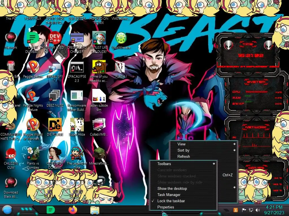Viewport: 289px width, 216px height.
Task: Select the DI FOR DUMBASS green document icon
Action: [32, 38]
